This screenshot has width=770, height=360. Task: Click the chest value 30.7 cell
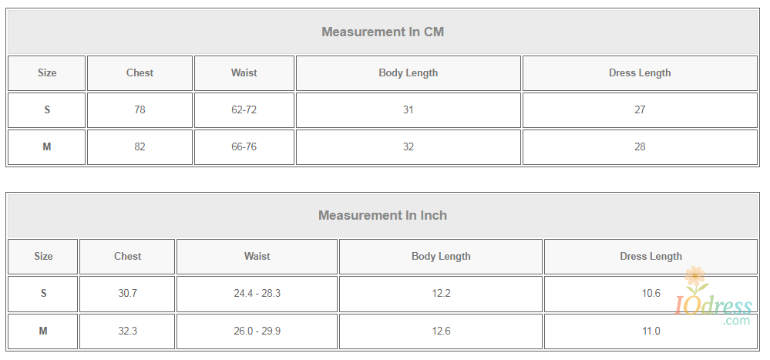pos(127,294)
